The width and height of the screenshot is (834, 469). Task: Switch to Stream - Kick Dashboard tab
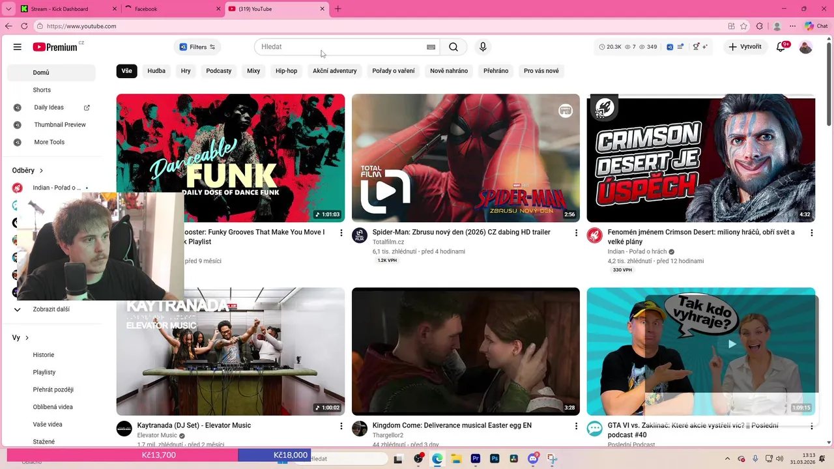(x=67, y=9)
